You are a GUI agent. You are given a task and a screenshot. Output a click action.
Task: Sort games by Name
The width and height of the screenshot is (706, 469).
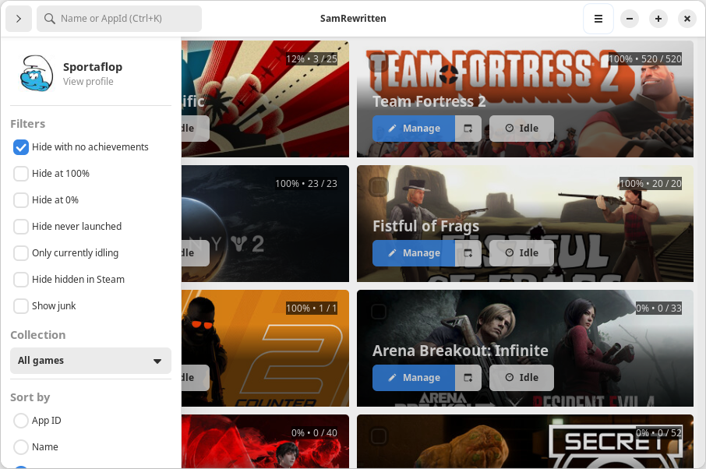pyautogui.click(x=21, y=447)
